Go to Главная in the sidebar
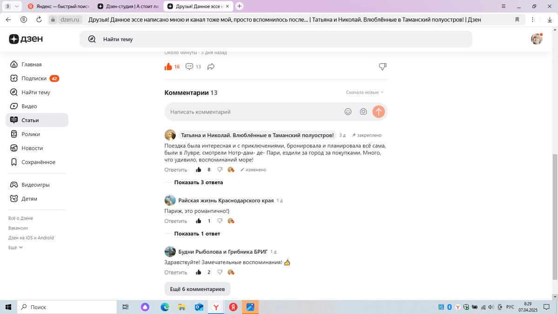 pyautogui.click(x=37, y=65)
